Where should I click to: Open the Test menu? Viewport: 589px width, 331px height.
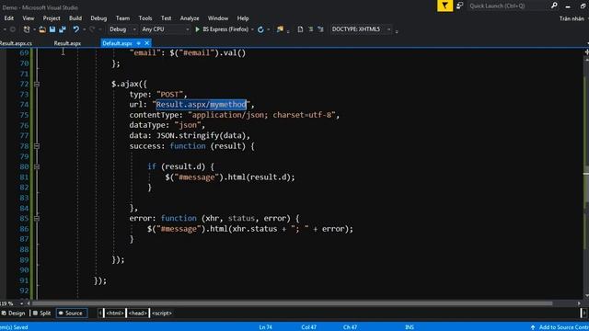pyautogui.click(x=166, y=18)
